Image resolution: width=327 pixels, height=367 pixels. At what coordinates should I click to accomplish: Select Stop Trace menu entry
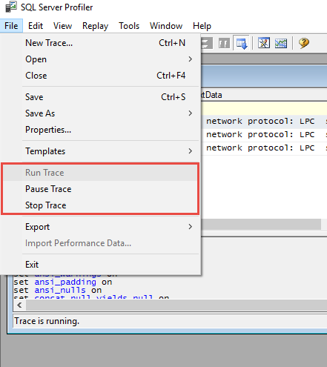[x=101, y=205]
